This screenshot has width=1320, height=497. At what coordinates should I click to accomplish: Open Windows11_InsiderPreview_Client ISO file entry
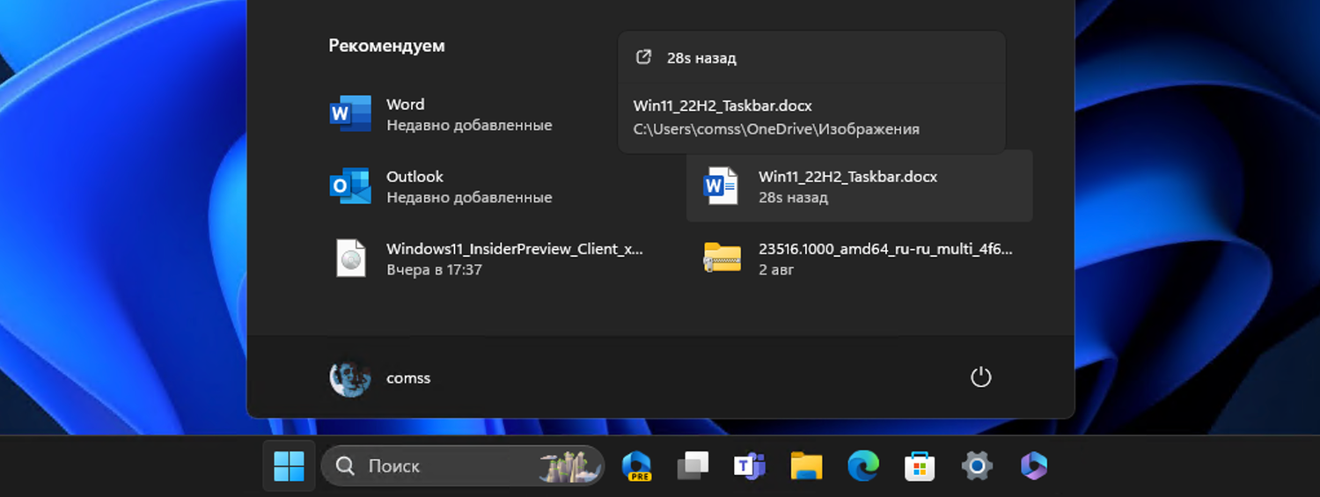[x=488, y=259]
